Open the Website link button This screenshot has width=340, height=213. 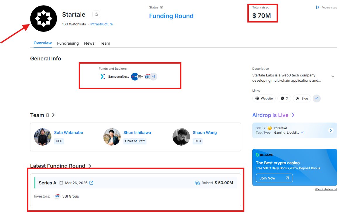pos(264,99)
